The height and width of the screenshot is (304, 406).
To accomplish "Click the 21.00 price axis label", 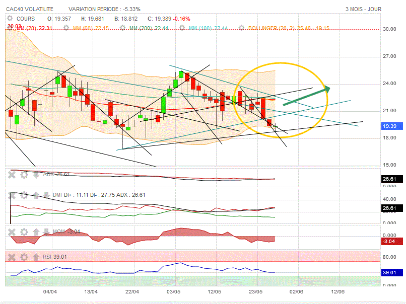I will [x=389, y=111].
